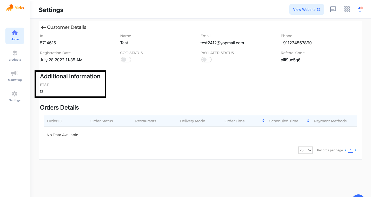Open the Home sidebar section
Image resolution: width=371 pixels, height=197 pixels.
pos(15,36)
